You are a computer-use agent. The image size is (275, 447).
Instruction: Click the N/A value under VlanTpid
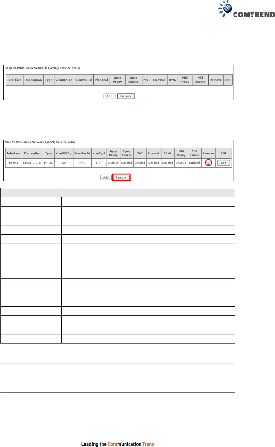[x=99, y=163]
